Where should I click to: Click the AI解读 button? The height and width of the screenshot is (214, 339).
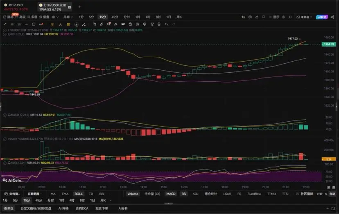(x=322, y=17)
